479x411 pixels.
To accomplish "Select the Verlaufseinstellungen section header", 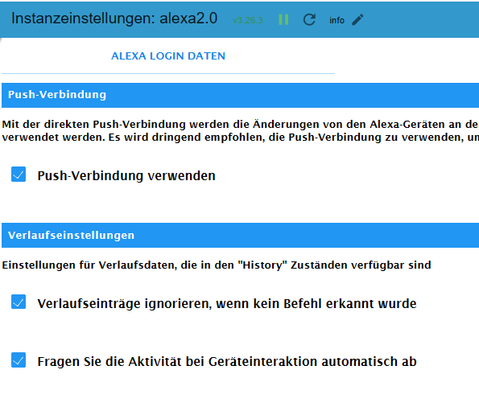I will (x=240, y=235).
